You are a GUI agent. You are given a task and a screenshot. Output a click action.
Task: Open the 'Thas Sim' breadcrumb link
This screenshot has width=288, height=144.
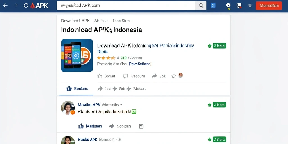tap(121, 21)
